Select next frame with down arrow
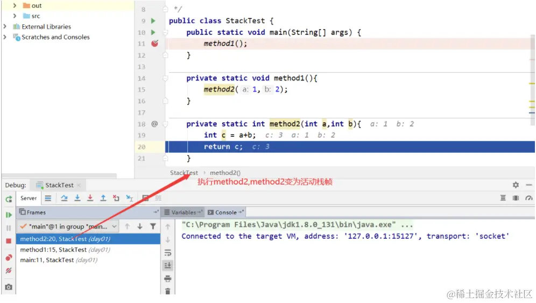536x303 pixels. coord(140,227)
